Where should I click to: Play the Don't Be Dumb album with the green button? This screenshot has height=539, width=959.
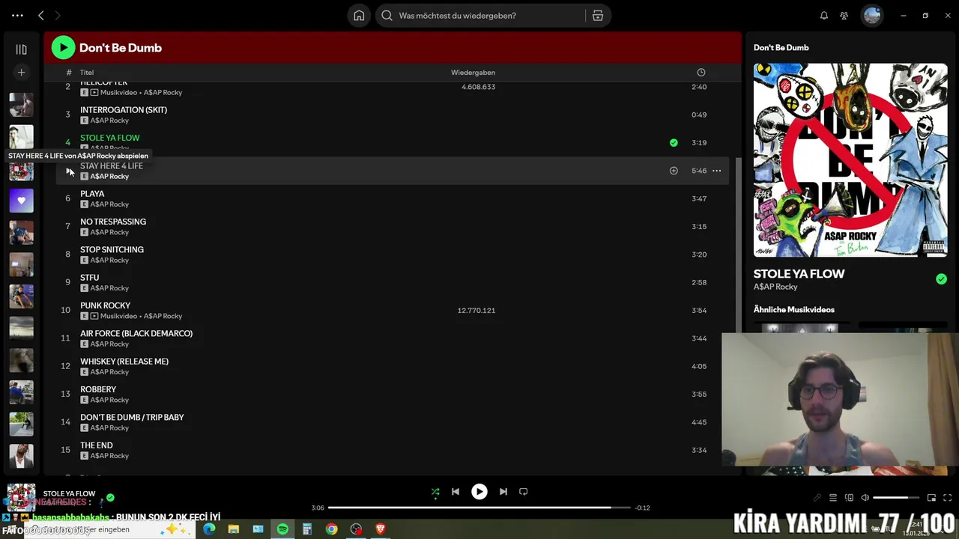pos(63,48)
